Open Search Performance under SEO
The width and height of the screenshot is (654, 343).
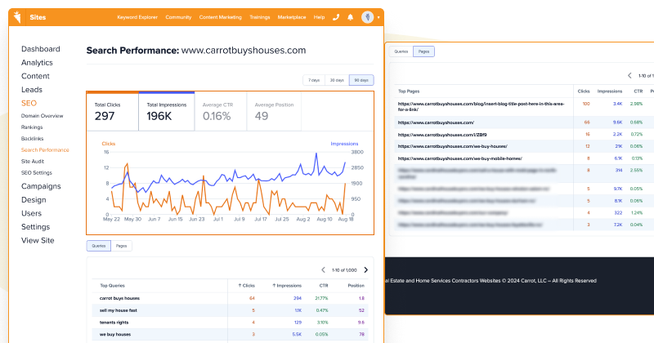click(x=45, y=149)
